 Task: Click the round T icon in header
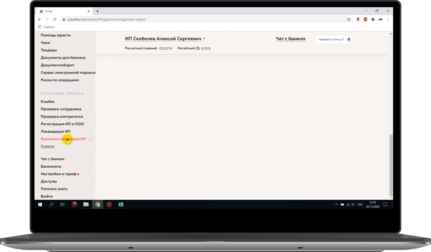tap(349, 40)
